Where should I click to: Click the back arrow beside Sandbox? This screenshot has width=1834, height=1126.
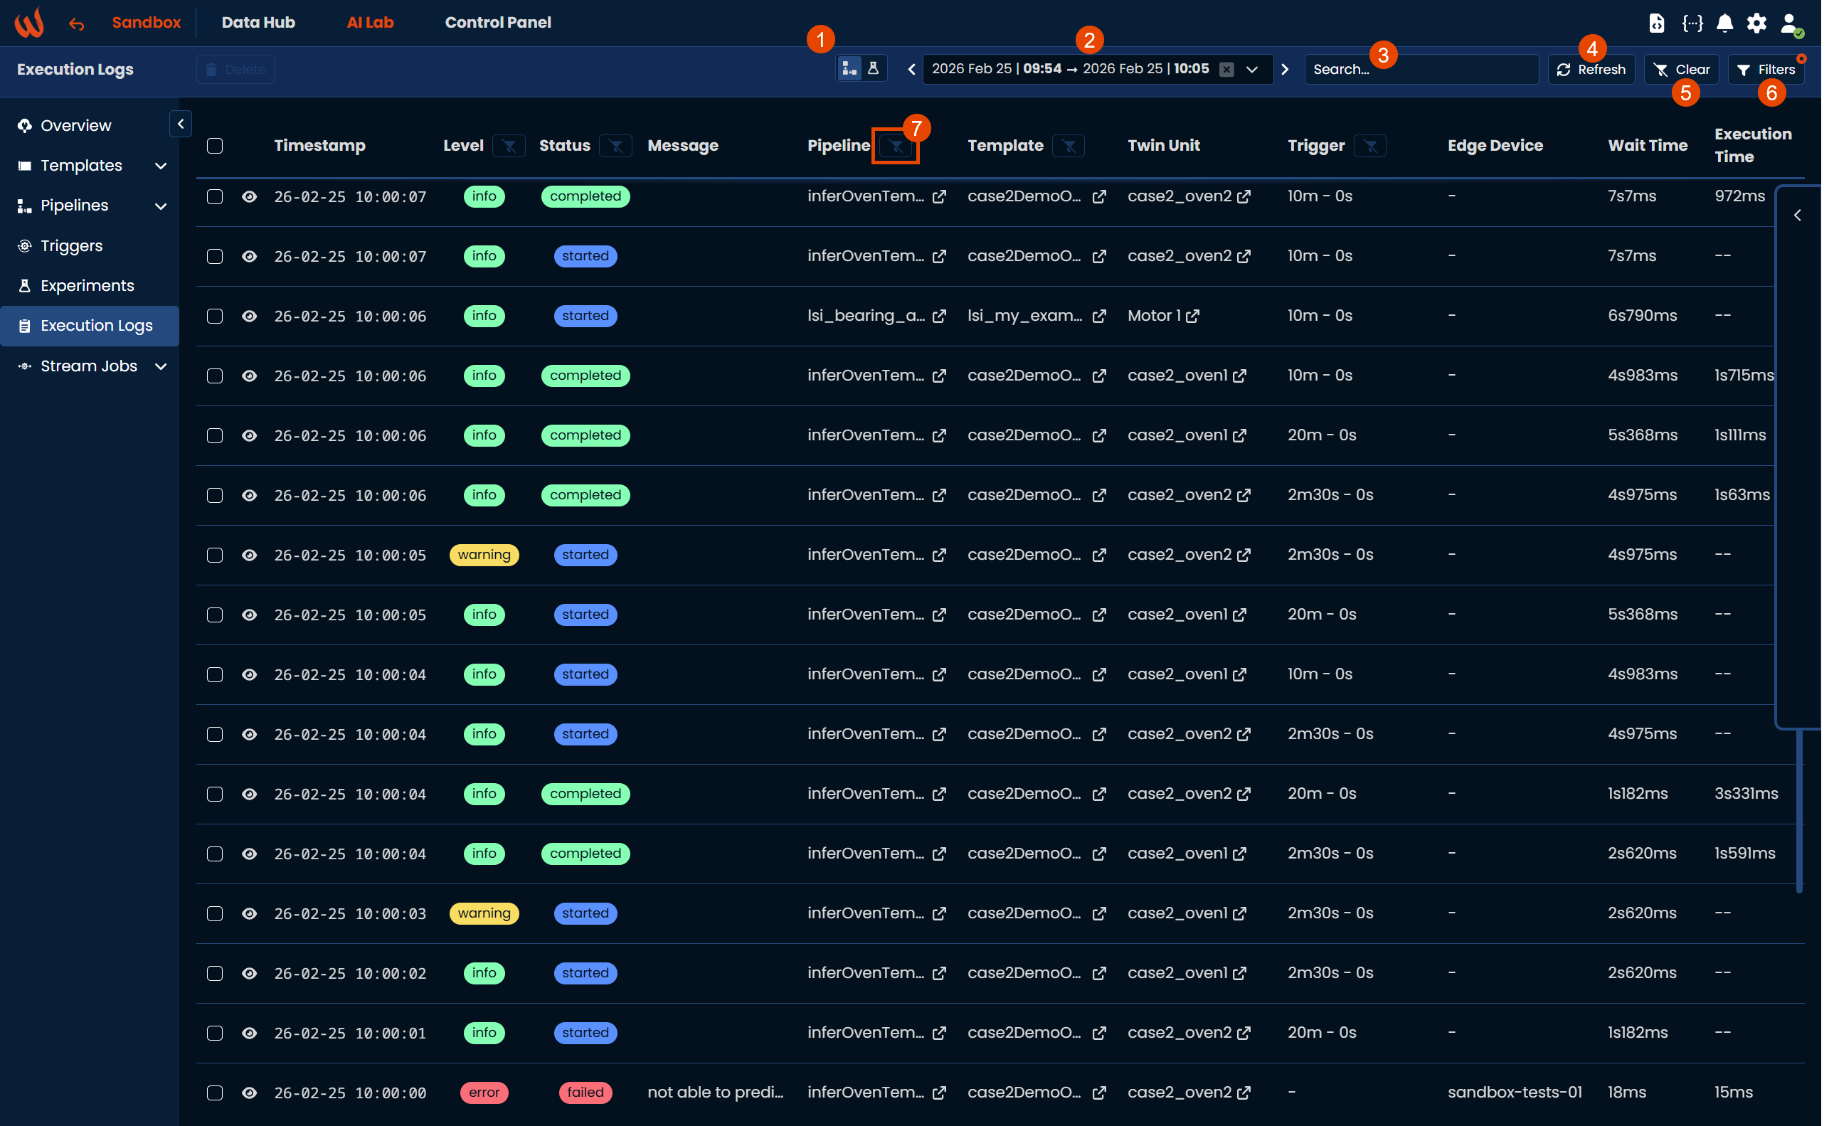[77, 24]
